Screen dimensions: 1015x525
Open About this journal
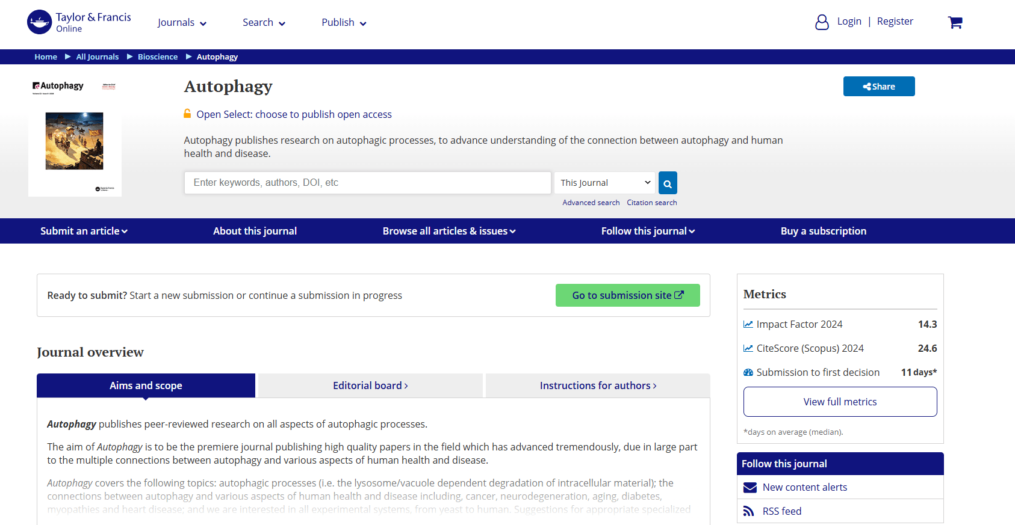255,231
